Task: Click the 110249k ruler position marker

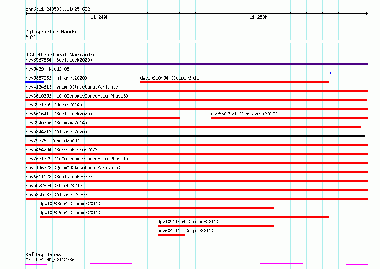Action: tap(100, 17)
